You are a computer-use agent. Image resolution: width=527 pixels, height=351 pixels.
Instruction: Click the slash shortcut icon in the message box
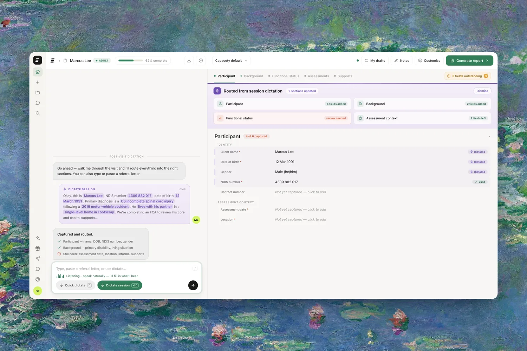[195, 269]
